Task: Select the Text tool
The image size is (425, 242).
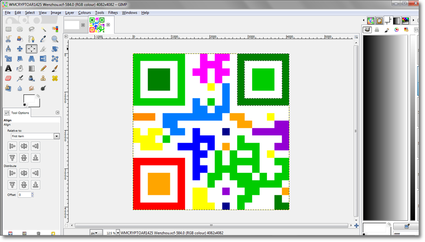Action: (8, 68)
